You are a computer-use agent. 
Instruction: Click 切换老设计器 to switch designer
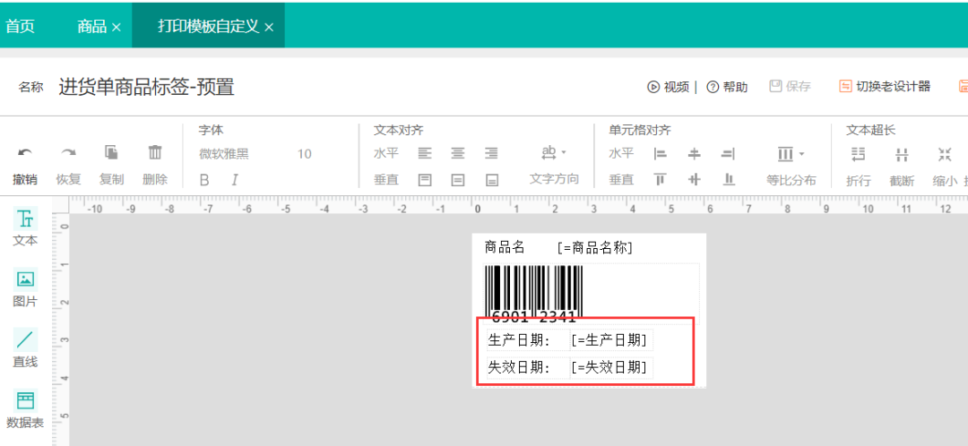[x=885, y=87]
